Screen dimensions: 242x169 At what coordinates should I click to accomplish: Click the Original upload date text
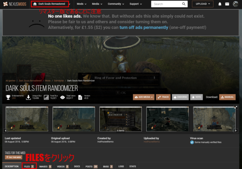point(63,142)
